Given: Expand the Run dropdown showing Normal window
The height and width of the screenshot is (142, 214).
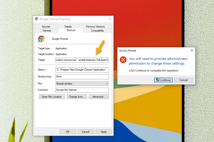Looking at the screenshot, I should pos(82,83).
